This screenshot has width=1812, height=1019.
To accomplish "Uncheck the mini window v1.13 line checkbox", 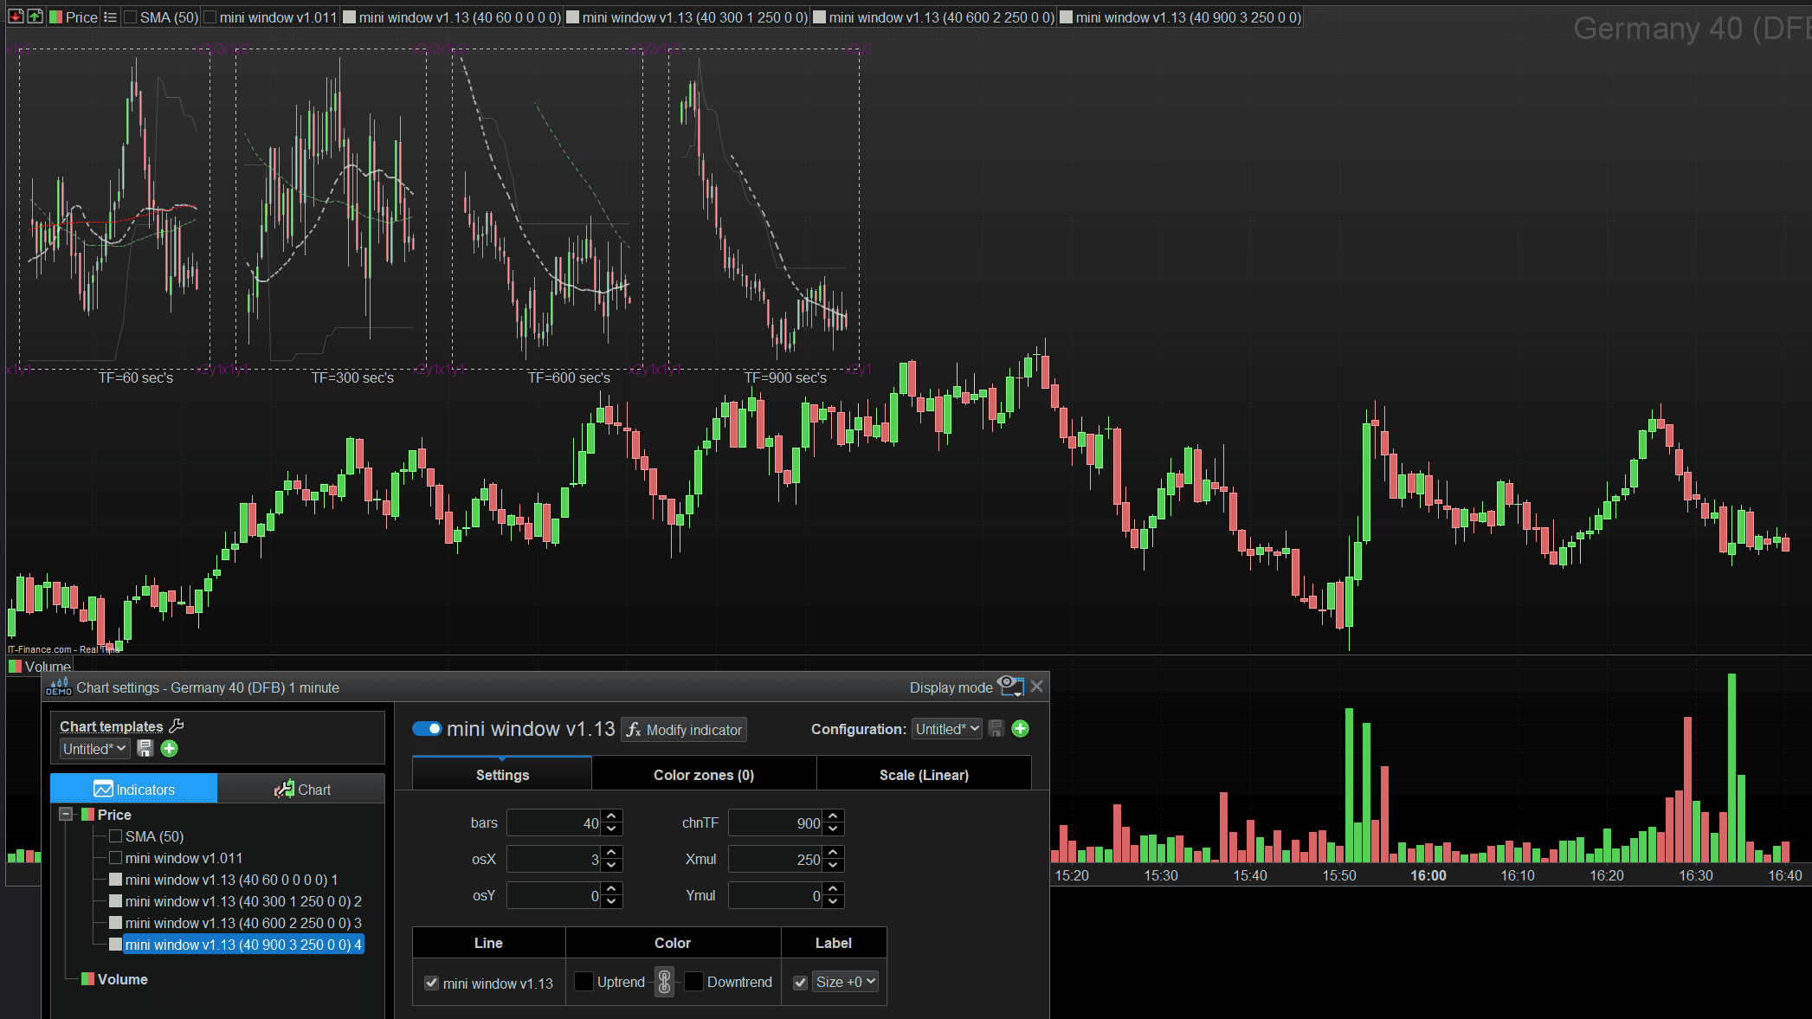I will 431,984.
